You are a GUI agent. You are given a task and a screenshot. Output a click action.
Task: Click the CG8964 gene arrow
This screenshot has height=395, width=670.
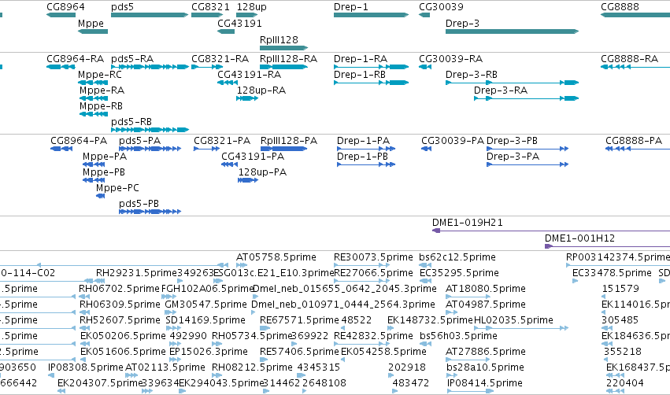click(61, 15)
